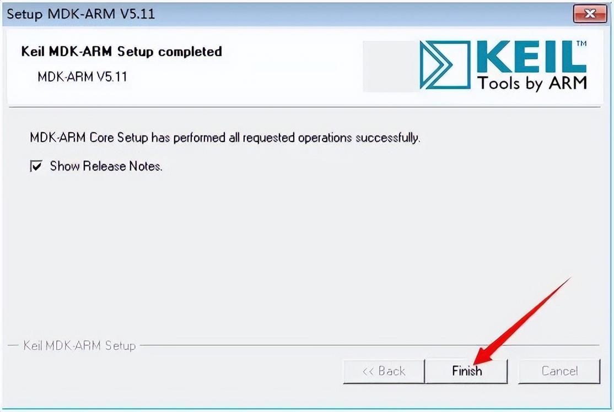
Task: Click the header separator line below the banner
Action: point(303,106)
